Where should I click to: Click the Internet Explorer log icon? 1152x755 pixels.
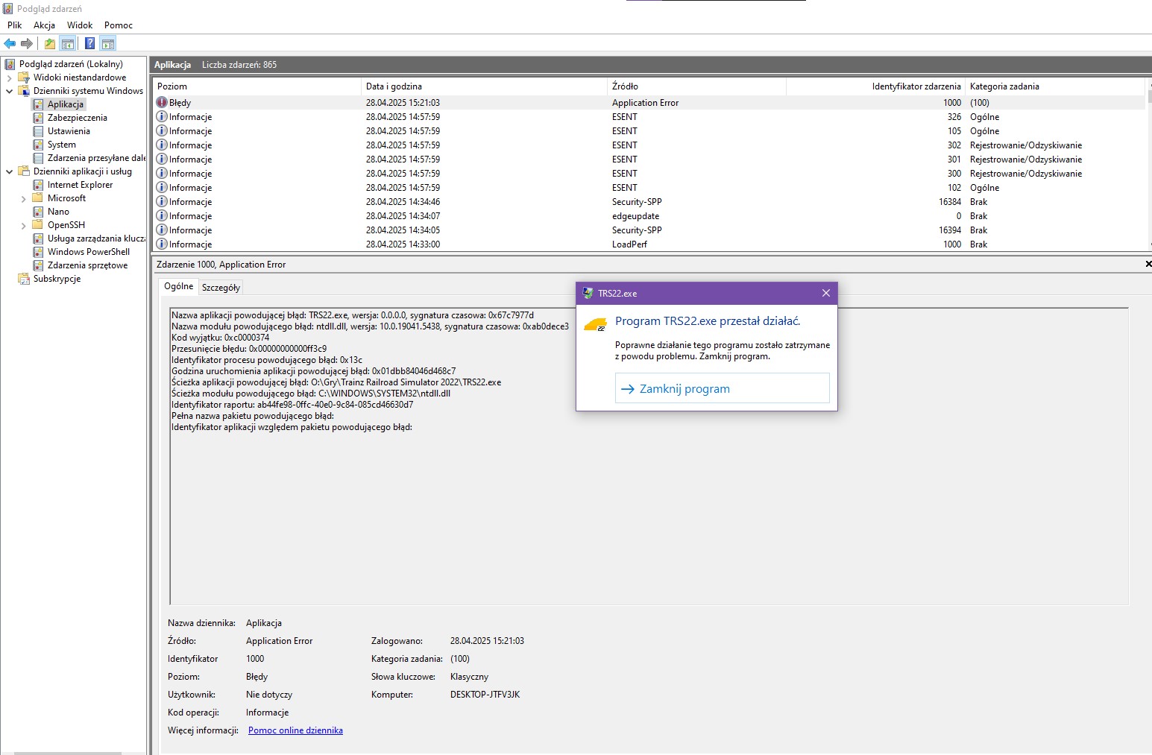click(38, 185)
